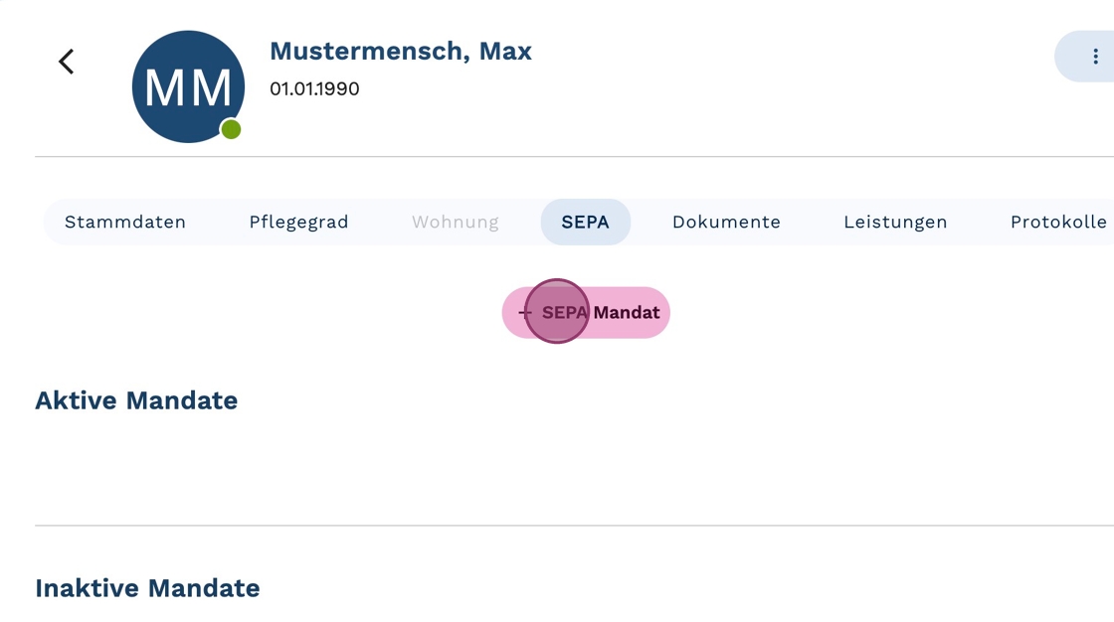Add a new SEPA Mandat

point(586,312)
